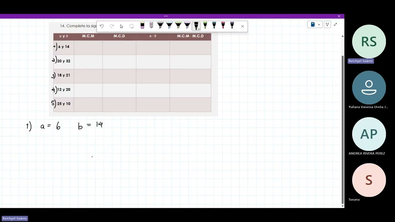Click the scroll down arrow
Screen dimensions: 395x222
[343, 206]
